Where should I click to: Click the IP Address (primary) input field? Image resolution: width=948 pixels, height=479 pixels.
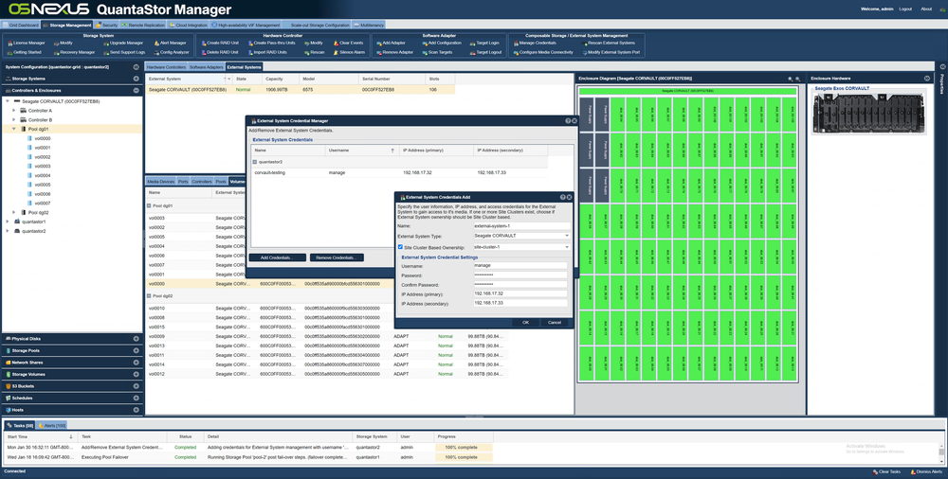[x=520, y=293]
